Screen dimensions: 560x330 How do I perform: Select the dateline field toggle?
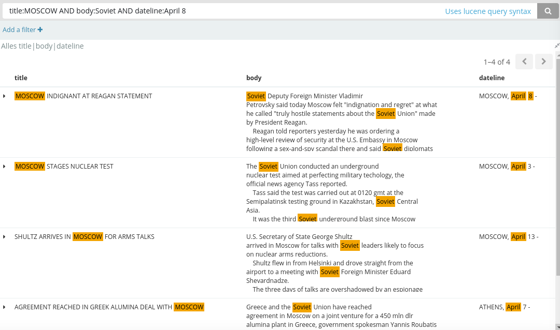coord(70,46)
